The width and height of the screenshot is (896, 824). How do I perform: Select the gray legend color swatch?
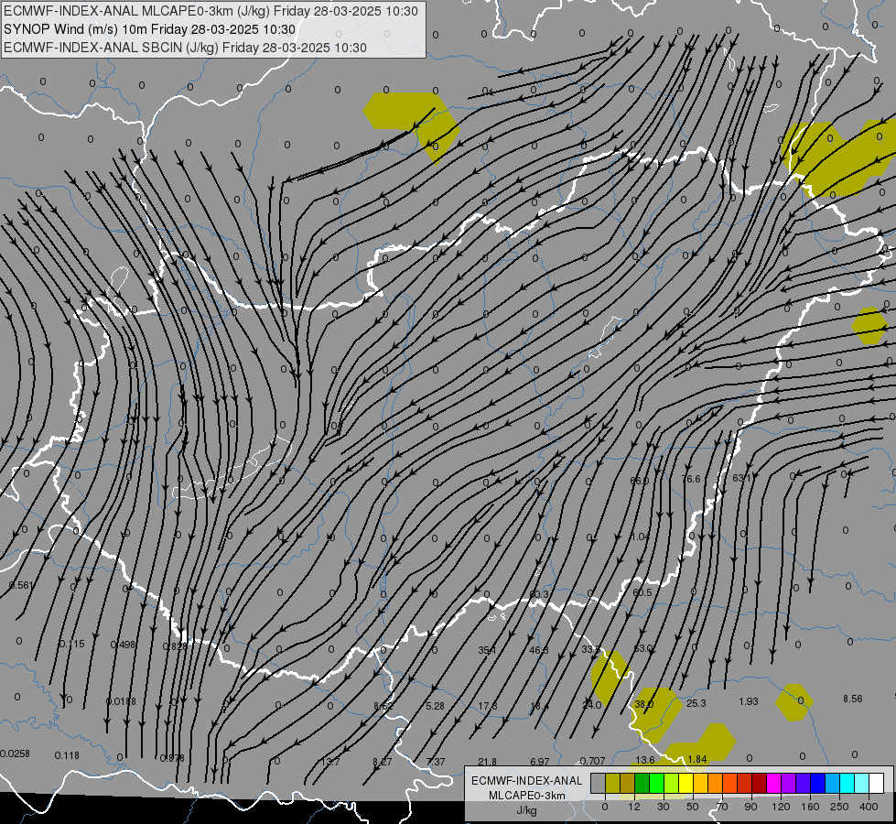pos(599,784)
